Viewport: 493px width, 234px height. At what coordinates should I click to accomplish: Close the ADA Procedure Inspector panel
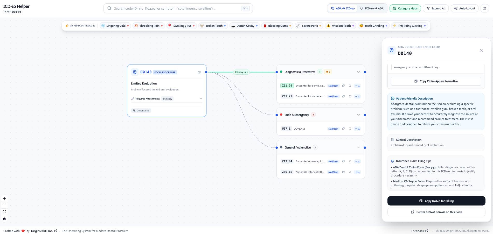point(481,50)
